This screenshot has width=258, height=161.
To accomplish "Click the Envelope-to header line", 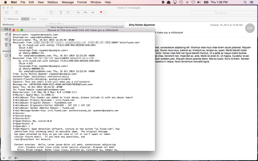I will click(35, 37).
